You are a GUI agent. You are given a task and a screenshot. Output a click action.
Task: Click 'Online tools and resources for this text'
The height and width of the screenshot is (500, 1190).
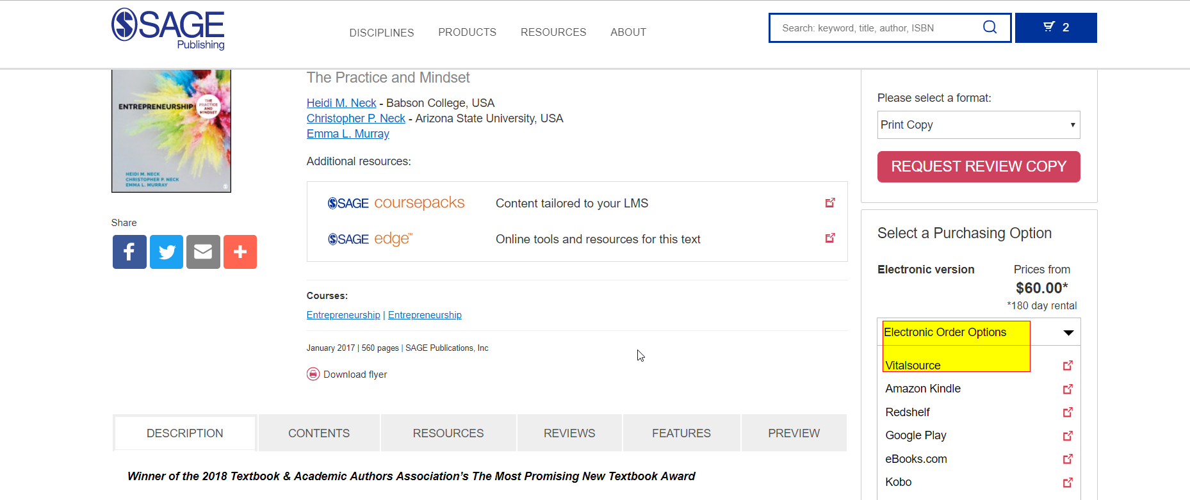pyautogui.click(x=598, y=239)
